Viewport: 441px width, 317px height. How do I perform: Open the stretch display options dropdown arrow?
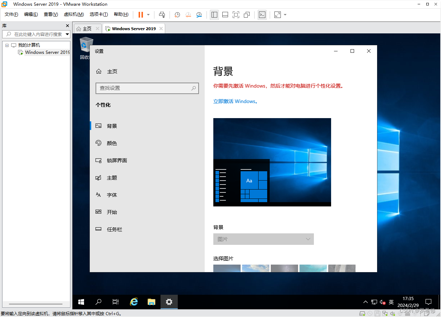click(x=285, y=15)
